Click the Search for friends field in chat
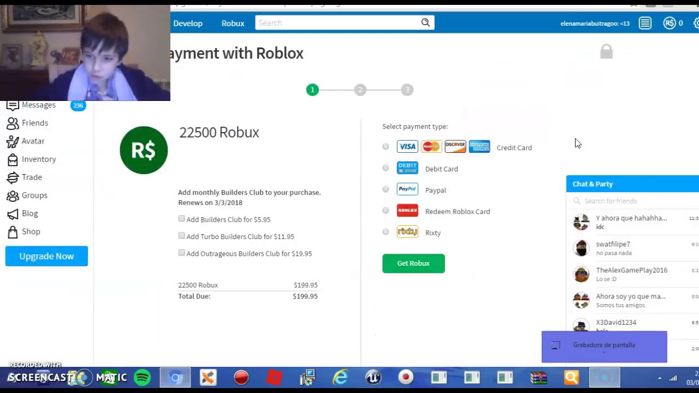The width and height of the screenshot is (699, 393). pyautogui.click(x=633, y=201)
